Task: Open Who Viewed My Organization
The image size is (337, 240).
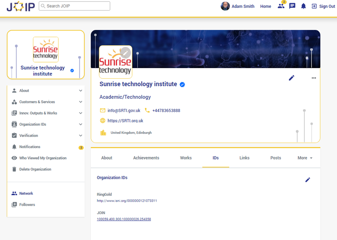Action: pyautogui.click(x=43, y=158)
